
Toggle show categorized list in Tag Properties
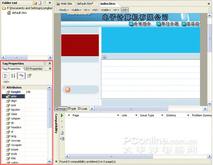click(6, 76)
